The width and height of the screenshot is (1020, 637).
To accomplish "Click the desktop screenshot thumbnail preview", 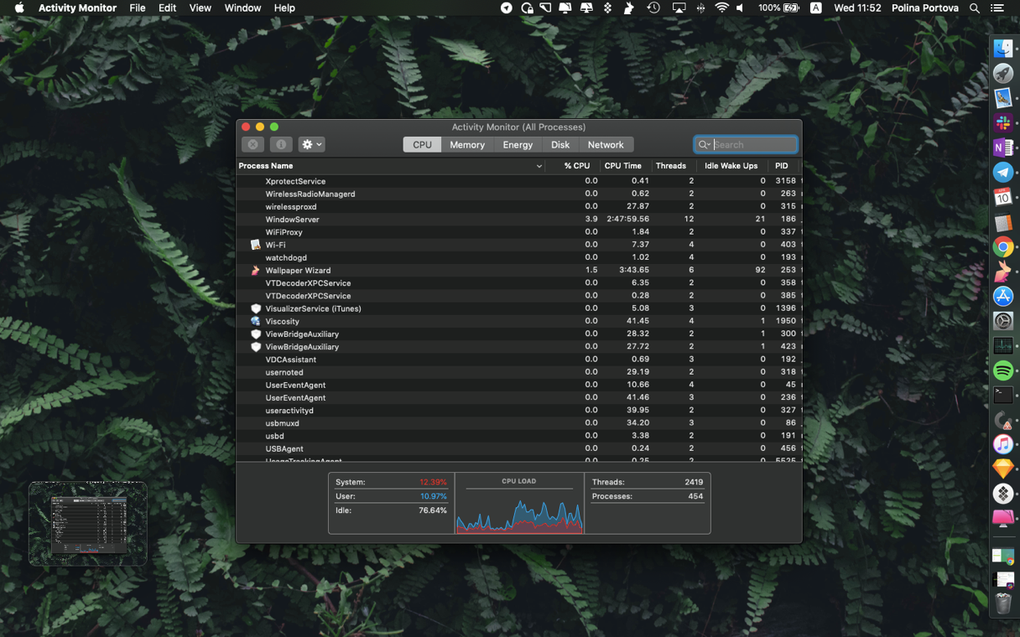I will (x=88, y=523).
